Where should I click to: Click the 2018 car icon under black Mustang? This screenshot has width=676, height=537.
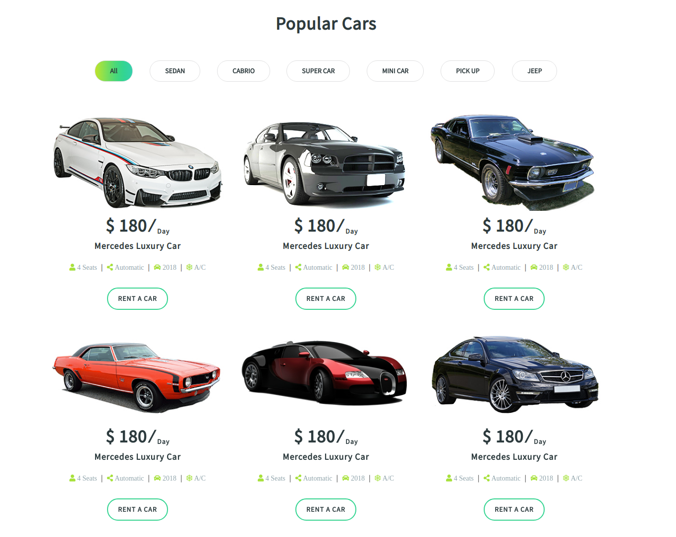pos(534,267)
